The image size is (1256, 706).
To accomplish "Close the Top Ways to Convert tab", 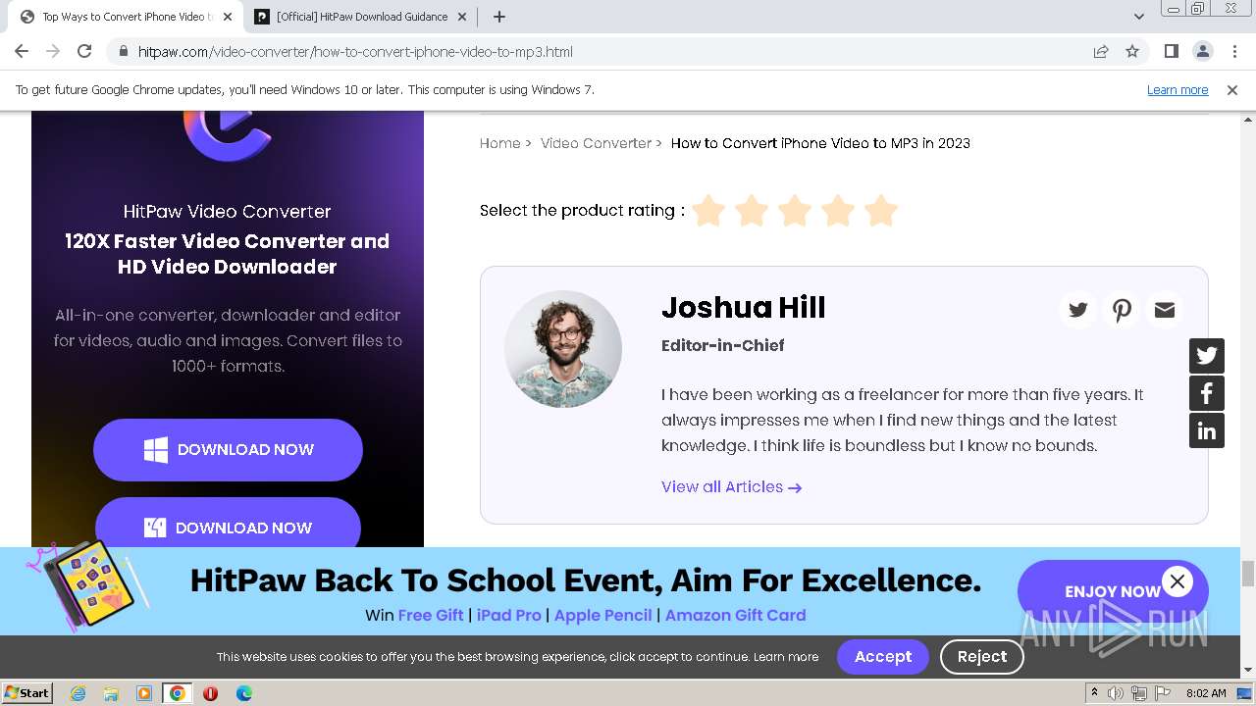I will (229, 17).
